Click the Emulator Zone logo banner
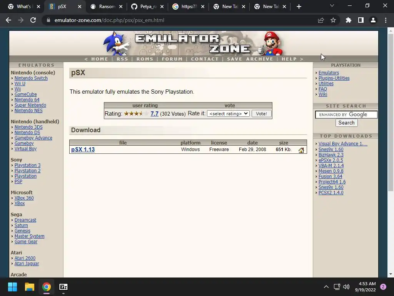This screenshot has height=296, width=394. point(194,43)
